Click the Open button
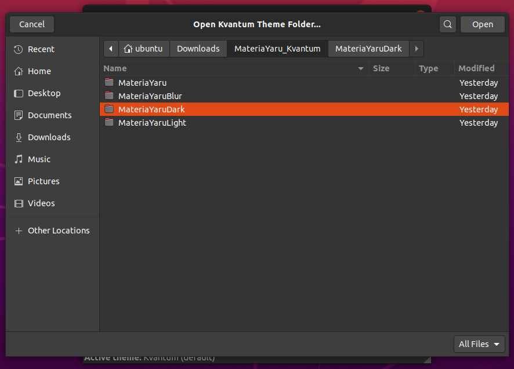Viewport: 514px width, 369px height. click(482, 24)
